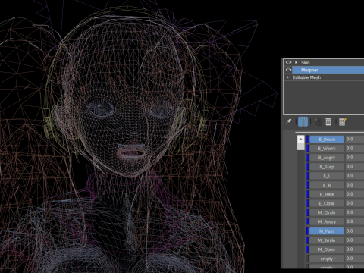The height and width of the screenshot is (273, 364).
Task: Select the B_Angry morph channel
Action: pos(327,158)
